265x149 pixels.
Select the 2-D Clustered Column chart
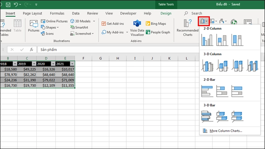tap(207, 40)
